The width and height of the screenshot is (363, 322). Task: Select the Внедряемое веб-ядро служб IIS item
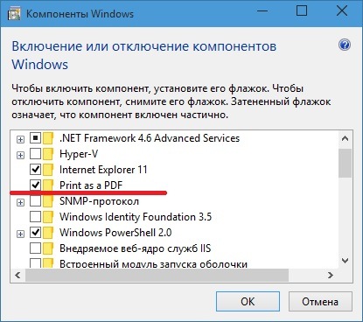tap(135, 248)
